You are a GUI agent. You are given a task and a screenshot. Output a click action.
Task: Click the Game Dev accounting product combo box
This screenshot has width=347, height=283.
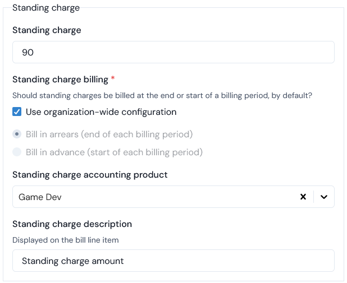pyautogui.click(x=174, y=197)
